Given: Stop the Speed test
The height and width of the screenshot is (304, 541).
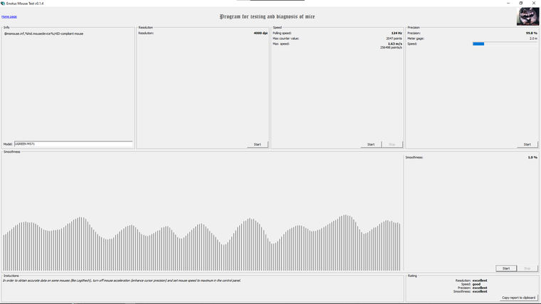Looking at the screenshot, I should (392, 144).
